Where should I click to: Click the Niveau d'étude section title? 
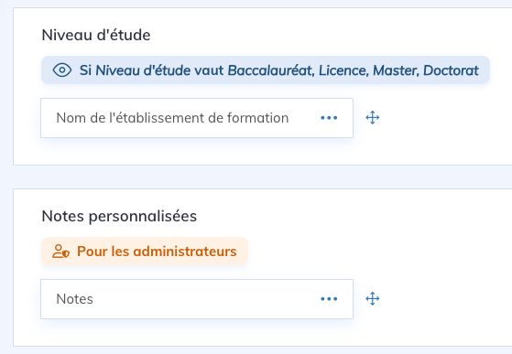(96, 35)
